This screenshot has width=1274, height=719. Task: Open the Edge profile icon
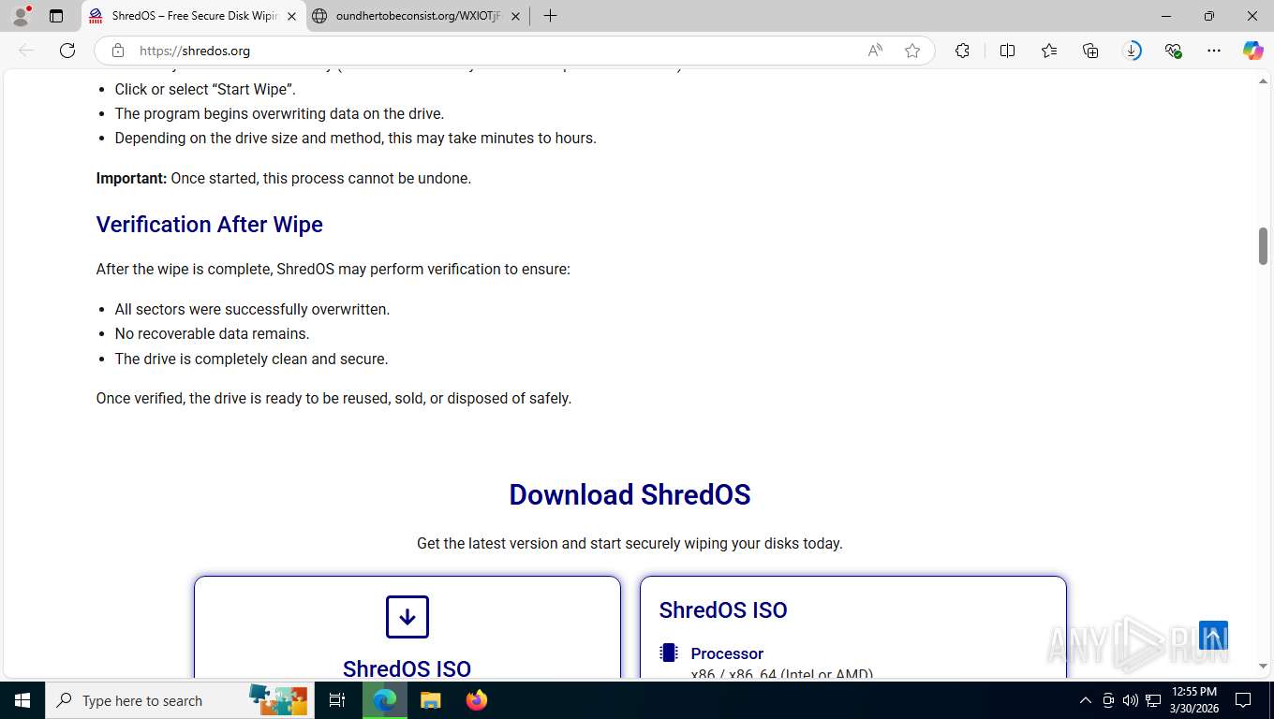click(x=20, y=16)
